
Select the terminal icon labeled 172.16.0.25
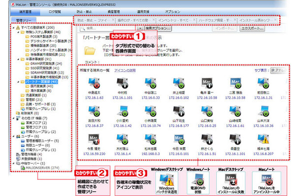click(207, 111)
